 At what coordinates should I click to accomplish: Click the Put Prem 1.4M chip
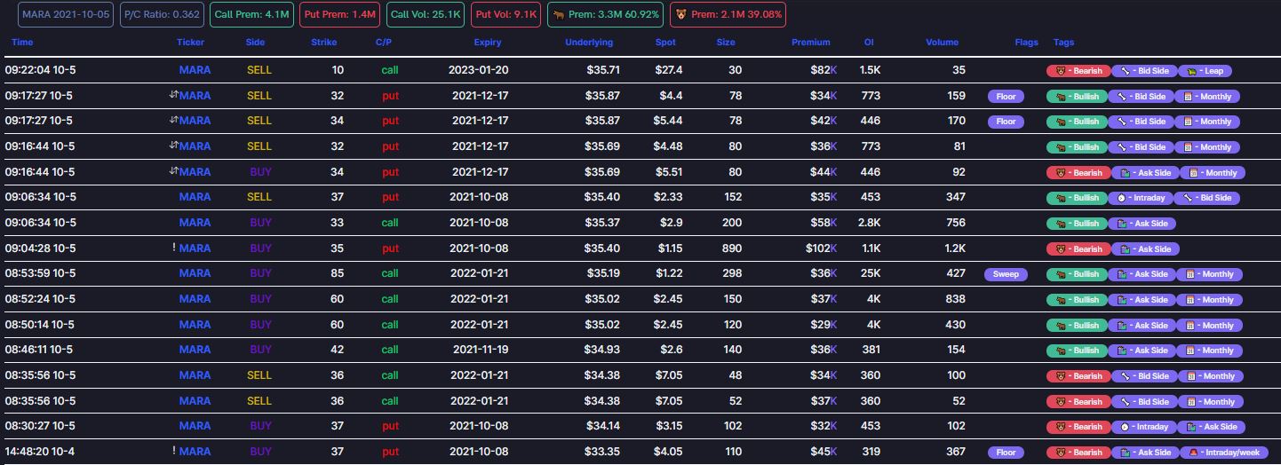click(340, 15)
